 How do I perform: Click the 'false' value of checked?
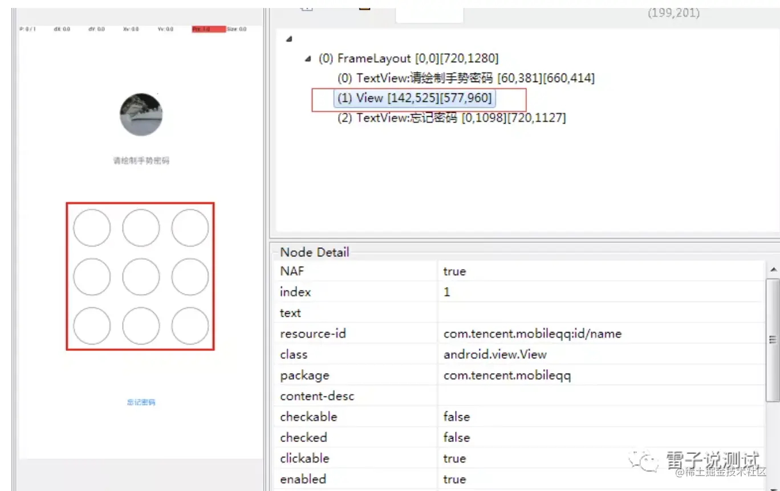point(456,437)
